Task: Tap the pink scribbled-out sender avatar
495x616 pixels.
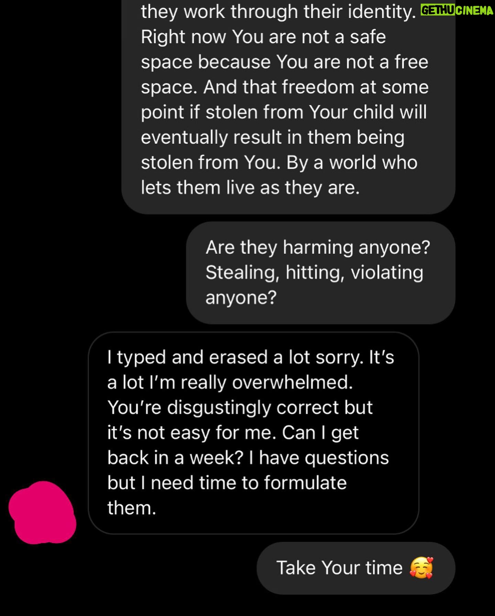Action: pos(42,513)
